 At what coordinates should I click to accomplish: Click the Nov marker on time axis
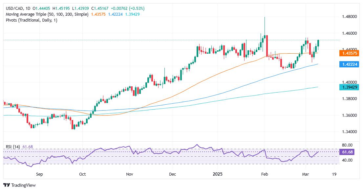130,174
